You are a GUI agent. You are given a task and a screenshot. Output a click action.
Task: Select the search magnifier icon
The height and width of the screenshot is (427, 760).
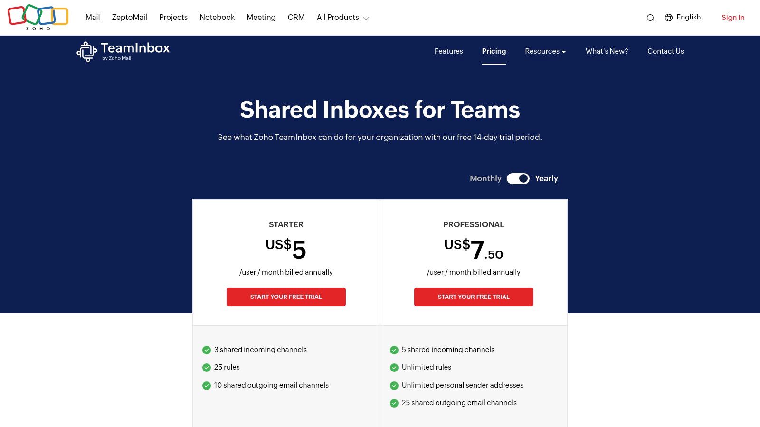coord(650,18)
